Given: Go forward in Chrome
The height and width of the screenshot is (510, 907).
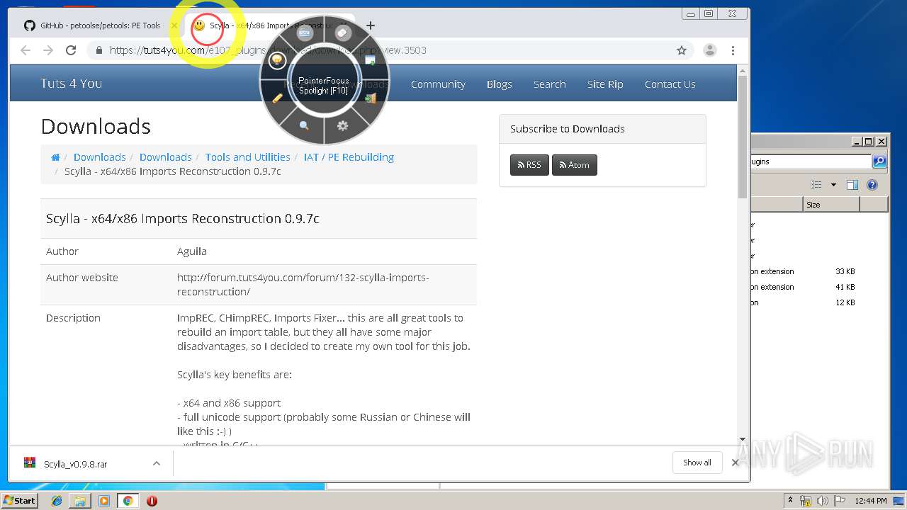Looking at the screenshot, I should click(x=48, y=50).
